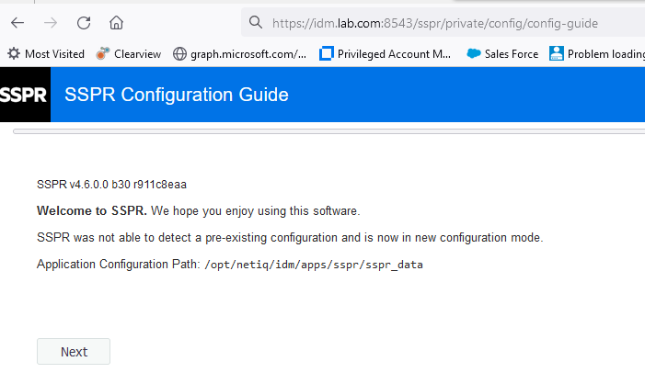645x384 pixels.
Task: Click the browser Forward arrow button
Action: pyautogui.click(x=51, y=23)
